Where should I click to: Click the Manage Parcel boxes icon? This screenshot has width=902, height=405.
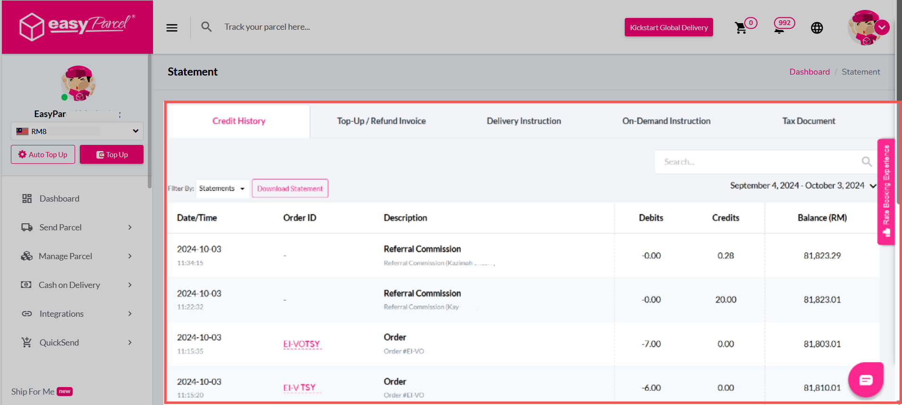tap(27, 256)
